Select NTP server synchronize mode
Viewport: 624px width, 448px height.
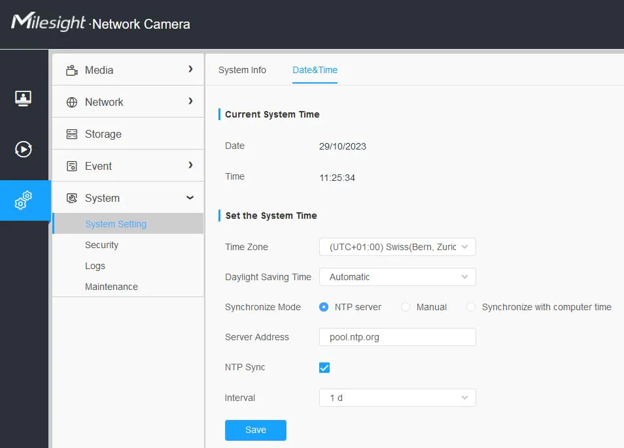324,307
